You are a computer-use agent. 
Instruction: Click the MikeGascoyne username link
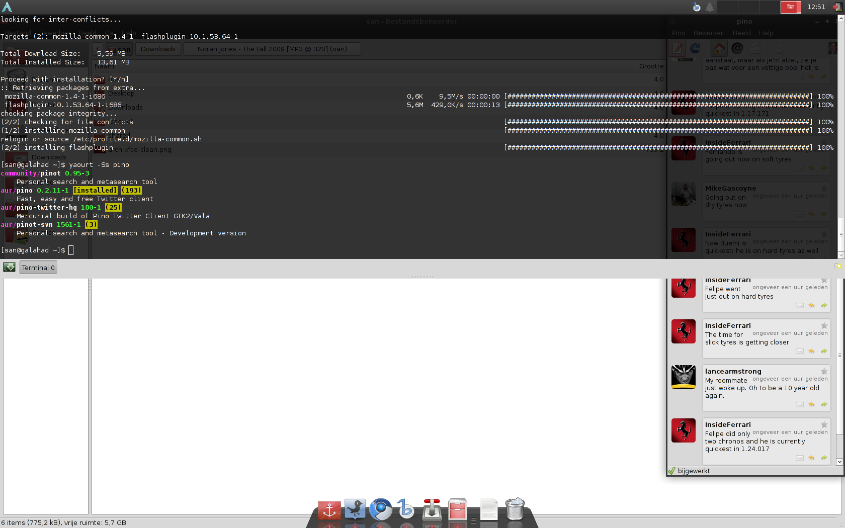tap(730, 188)
